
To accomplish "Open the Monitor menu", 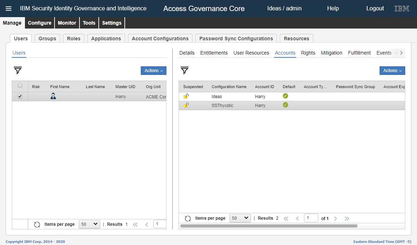I will pyautogui.click(x=67, y=23).
